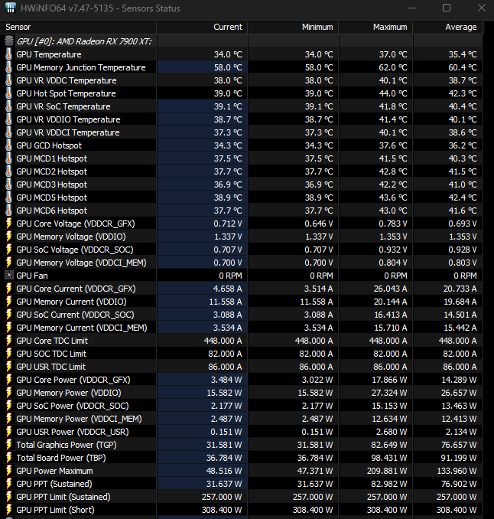This screenshot has width=494, height=519.
Task: Click the lightning icon for GPU Memory Voltage (VDDIO)
Action: coord(9,237)
